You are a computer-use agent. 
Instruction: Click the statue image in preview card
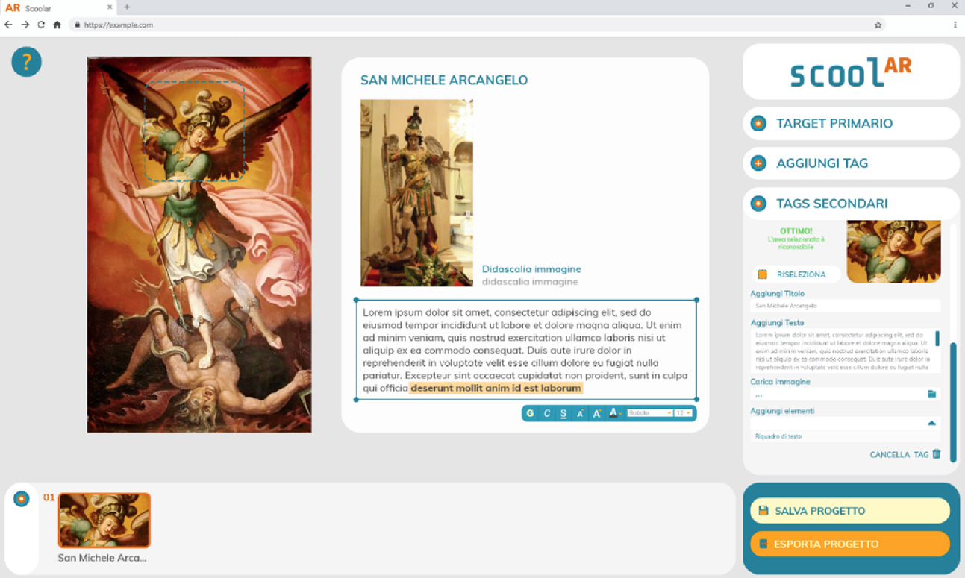coord(416,193)
